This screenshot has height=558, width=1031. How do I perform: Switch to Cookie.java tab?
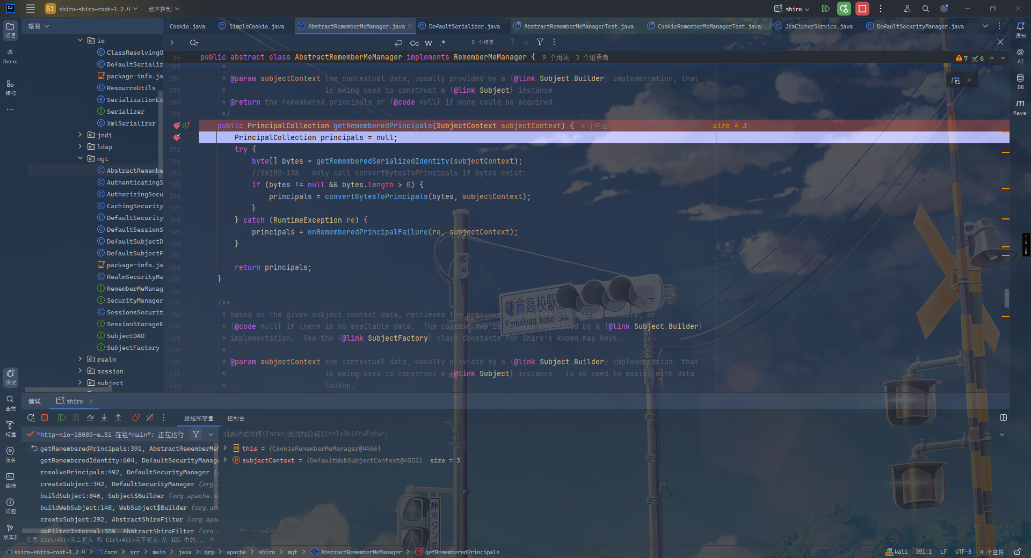(x=187, y=26)
